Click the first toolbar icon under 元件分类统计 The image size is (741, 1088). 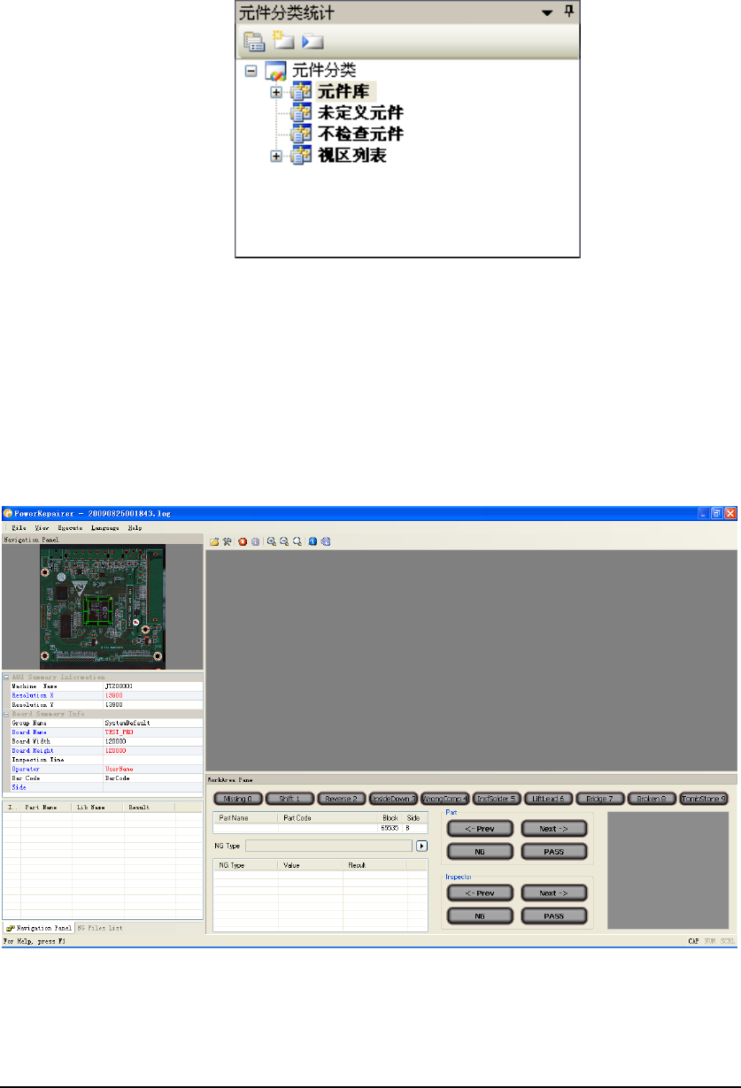(x=254, y=40)
